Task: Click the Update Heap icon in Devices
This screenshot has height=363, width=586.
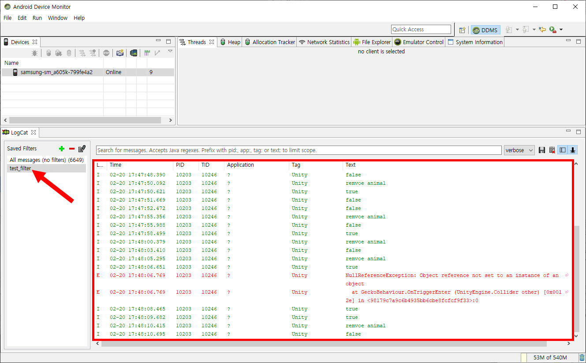Action: click(x=49, y=53)
